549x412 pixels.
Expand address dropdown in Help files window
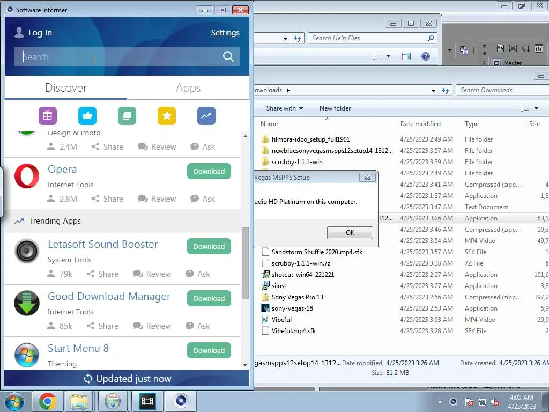coord(285,38)
